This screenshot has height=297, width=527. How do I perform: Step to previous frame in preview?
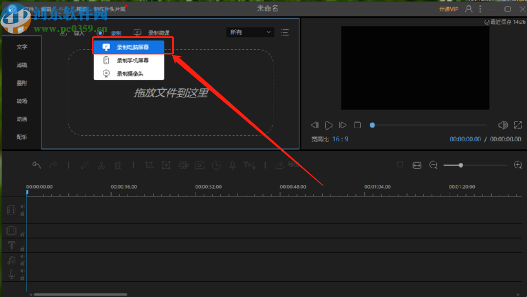(x=315, y=125)
